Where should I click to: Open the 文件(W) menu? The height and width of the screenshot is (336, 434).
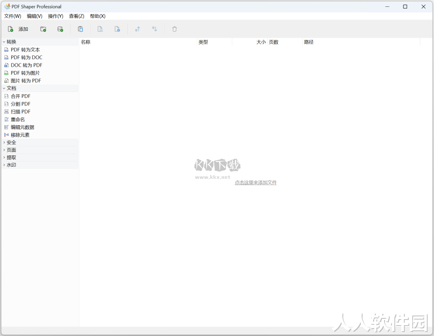click(12, 16)
